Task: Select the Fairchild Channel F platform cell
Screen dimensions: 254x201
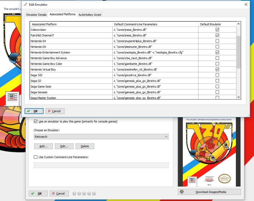Action: [71, 35]
